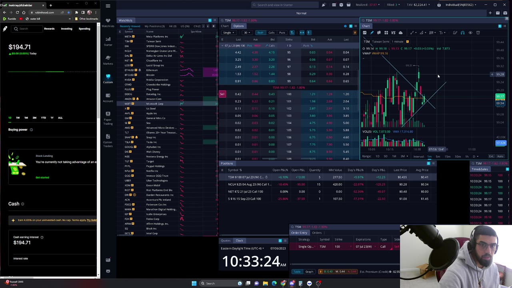Toggle drawings visibility eye icon in chart
This screenshot has height=288, width=512.
tap(470, 33)
